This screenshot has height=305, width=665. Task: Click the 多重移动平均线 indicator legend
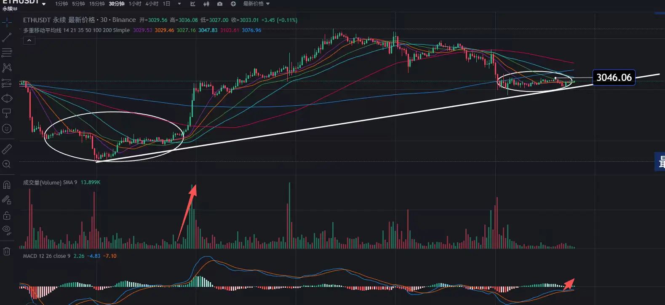pos(76,30)
